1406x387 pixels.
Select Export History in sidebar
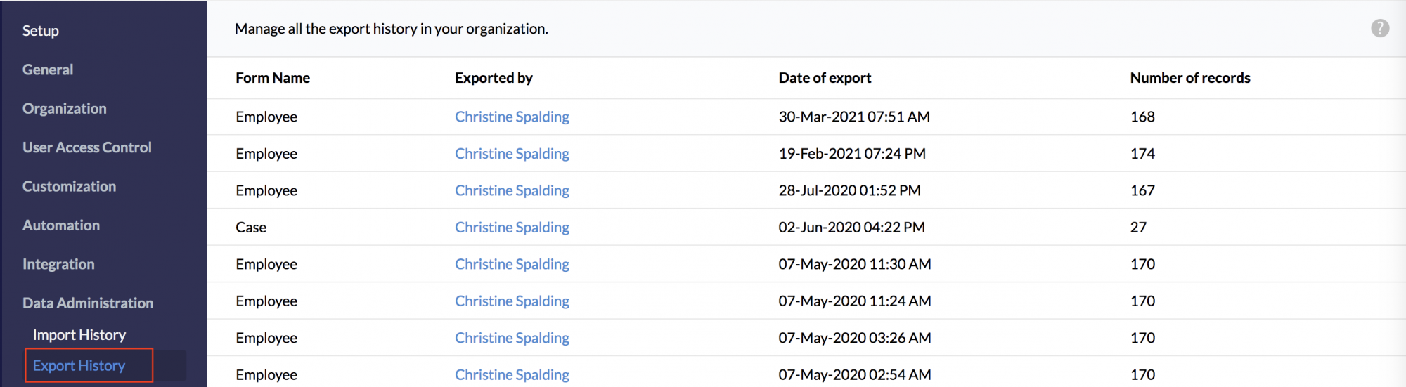79,366
